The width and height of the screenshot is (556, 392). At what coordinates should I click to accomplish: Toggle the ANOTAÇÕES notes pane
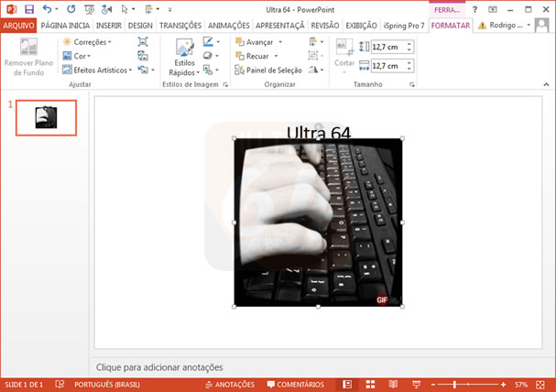230,385
